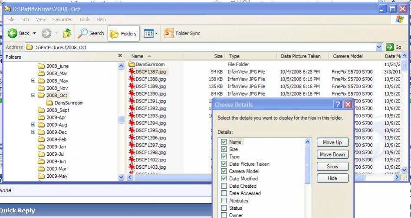Click the Forward arrow icon
This screenshot has width=411, height=218.
tap(46, 33)
